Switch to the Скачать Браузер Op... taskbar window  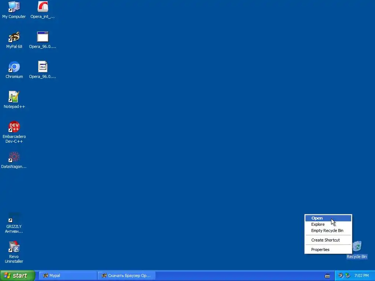[127, 276]
